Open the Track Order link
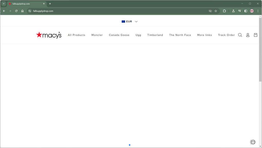The height and width of the screenshot is (148, 262). [x=226, y=35]
